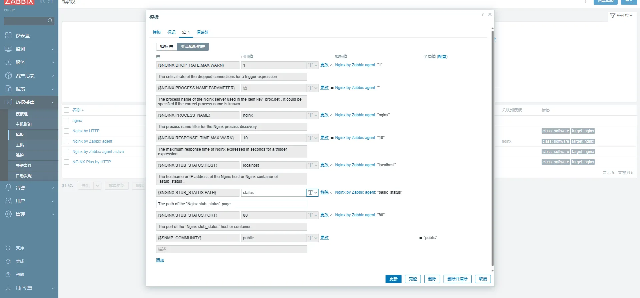Viewport: 640px width, 298px height.
Task: Switch to the 模板 tab in dialog
Action: point(157,32)
